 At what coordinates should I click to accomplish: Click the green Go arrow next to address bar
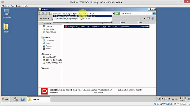(117, 14)
